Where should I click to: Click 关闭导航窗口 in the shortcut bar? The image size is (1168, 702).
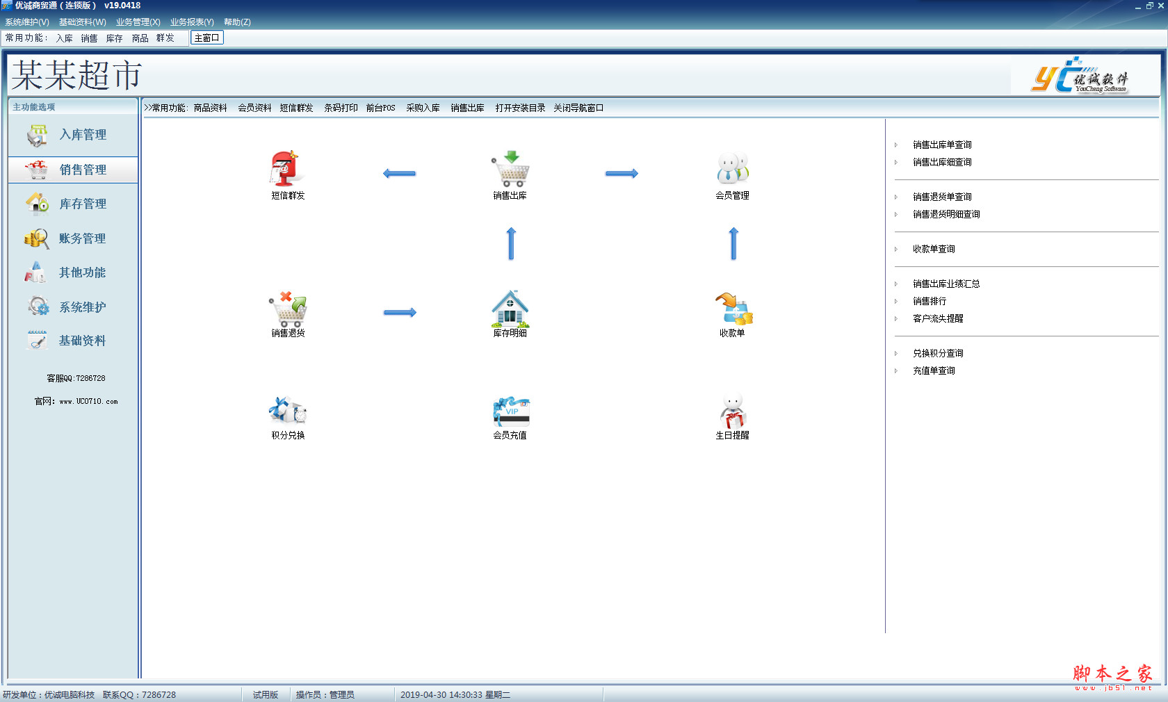(578, 108)
